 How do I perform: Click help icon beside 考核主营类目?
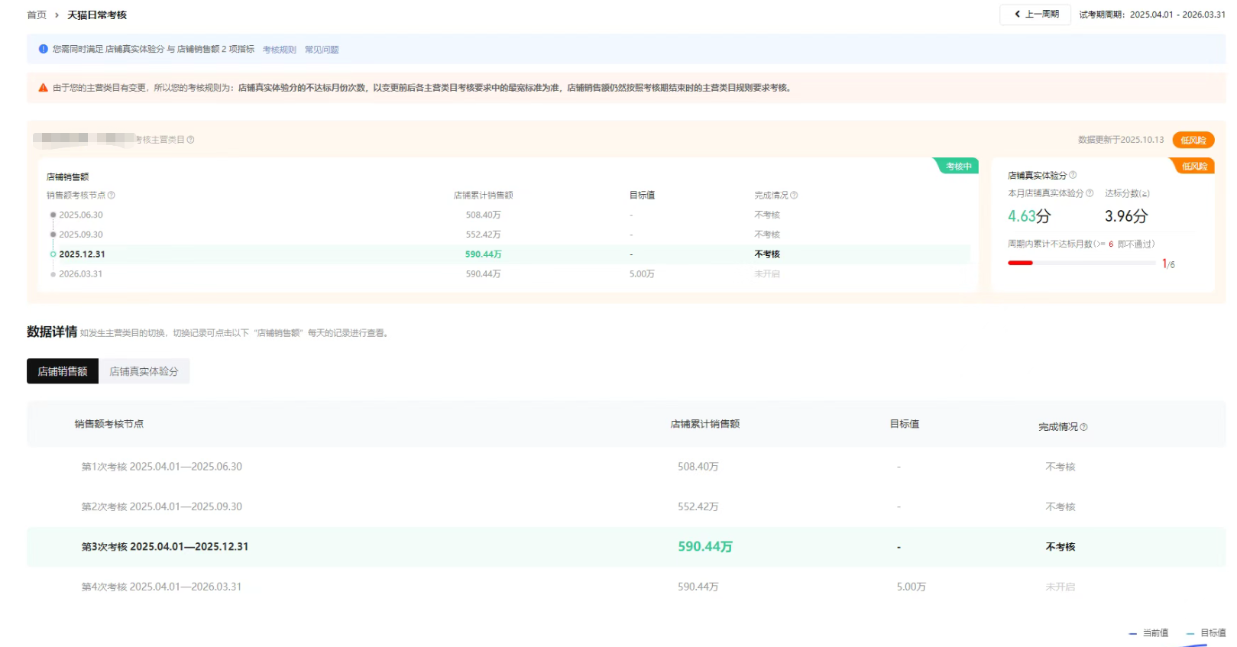point(191,140)
